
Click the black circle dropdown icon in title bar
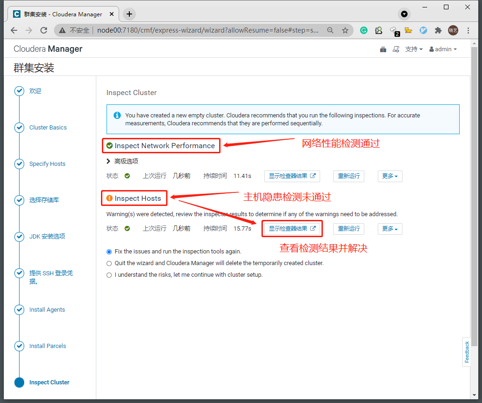click(x=404, y=14)
